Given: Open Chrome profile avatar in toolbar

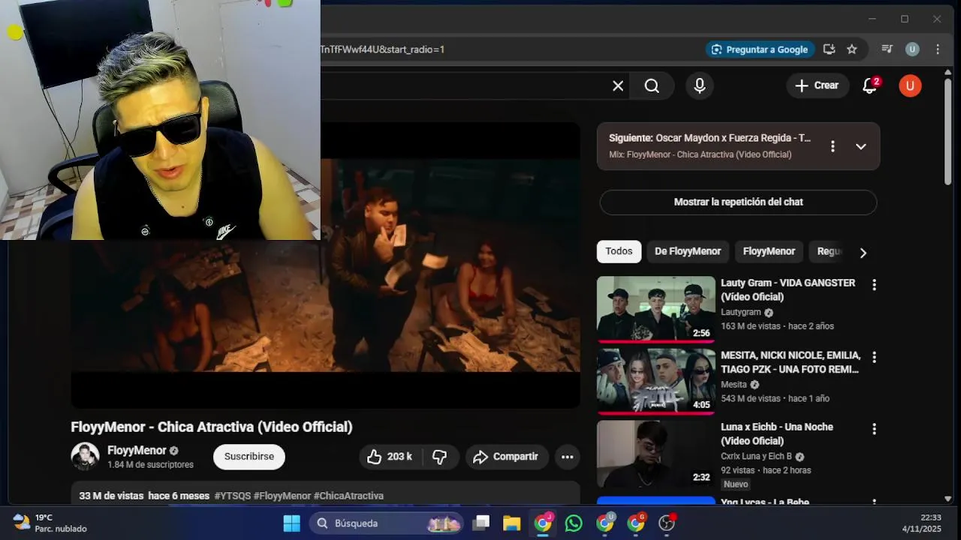Looking at the screenshot, I should [912, 49].
